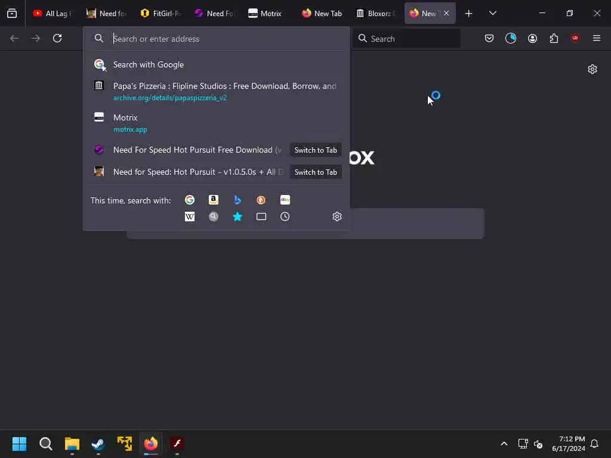Open Firefox account icon
This screenshot has height=458, width=611.
(532, 38)
